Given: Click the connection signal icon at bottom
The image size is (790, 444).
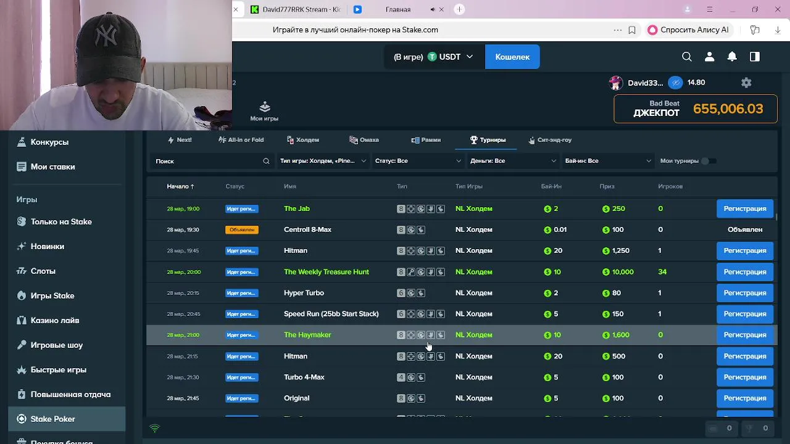Looking at the screenshot, I should pyautogui.click(x=154, y=428).
